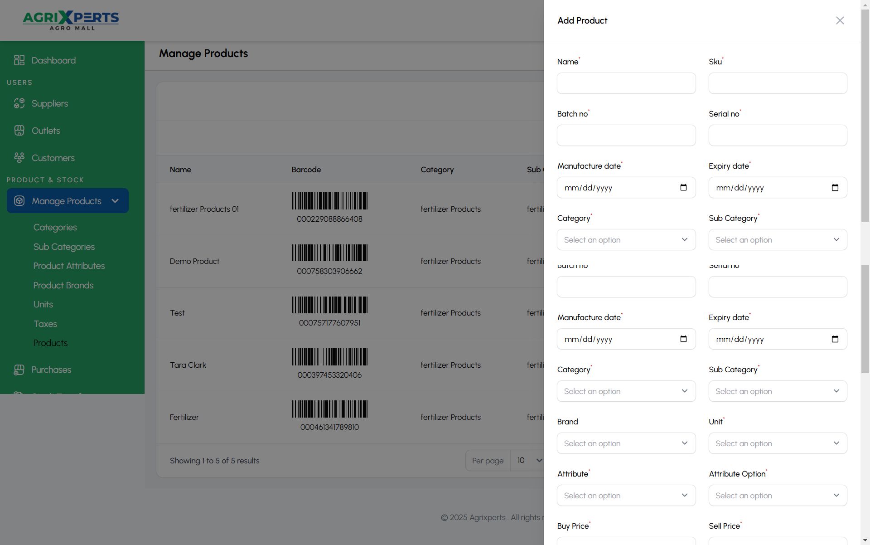Click the Buy Price field label
Screen dimensions: 870x545
pyautogui.click(x=573, y=526)
